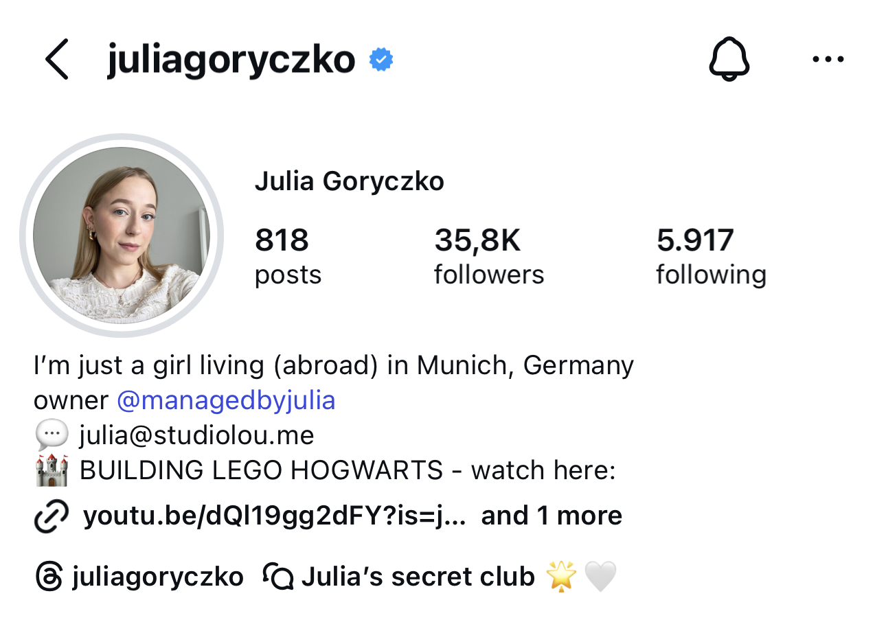
Task: Tap the chain link icon
Action: tap(51, 516)
